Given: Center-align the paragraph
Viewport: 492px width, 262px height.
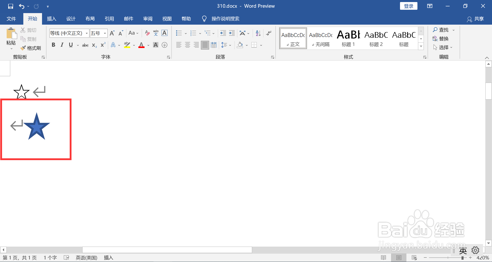Looking at the screenshot, I should point(188,45).
